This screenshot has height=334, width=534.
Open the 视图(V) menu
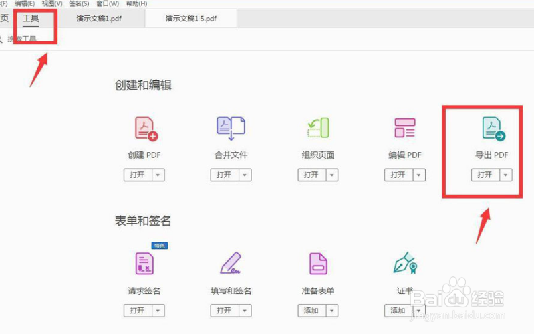(52, 4)
